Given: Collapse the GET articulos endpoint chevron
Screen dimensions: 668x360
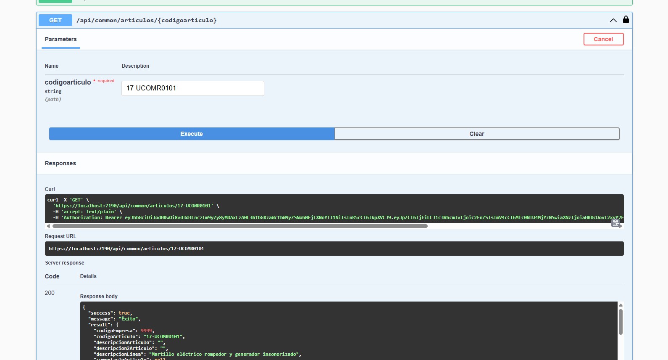Looking at the screenshot, I should [x=613, y=20].
